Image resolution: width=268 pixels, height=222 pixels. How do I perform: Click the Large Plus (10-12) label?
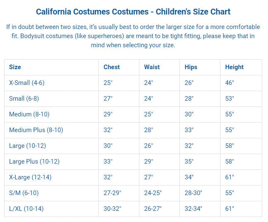pos(34,162)
